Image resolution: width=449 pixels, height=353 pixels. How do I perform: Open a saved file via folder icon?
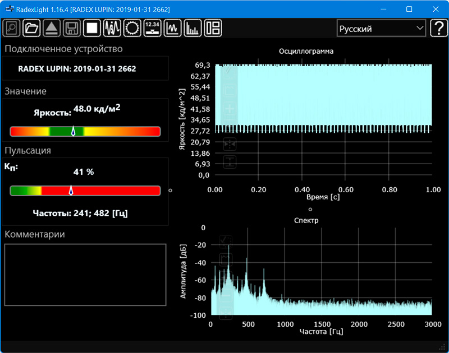pyautogui.click(x=31, y=28)
